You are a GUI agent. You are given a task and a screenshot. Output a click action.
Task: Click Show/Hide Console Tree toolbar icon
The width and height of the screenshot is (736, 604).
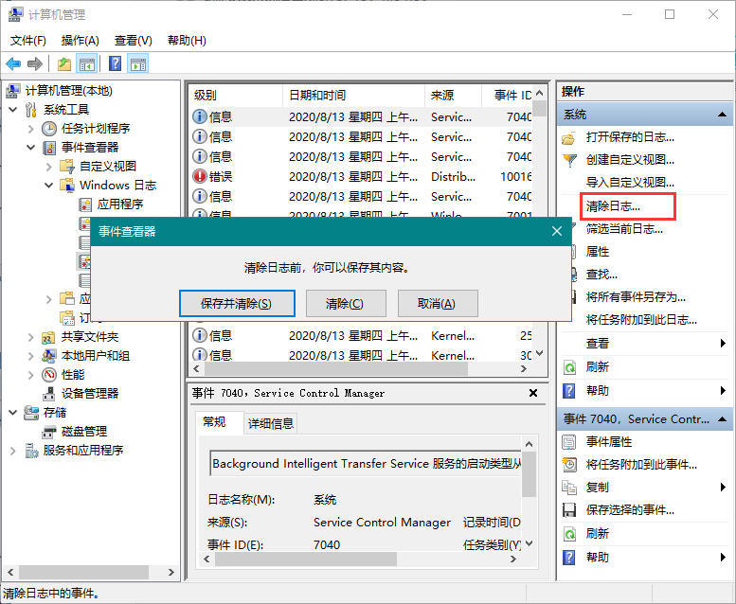(87, 63)
